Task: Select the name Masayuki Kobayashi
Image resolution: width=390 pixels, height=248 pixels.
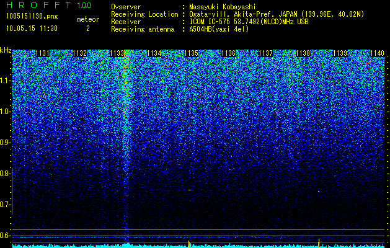Action: tap(223, 7)
